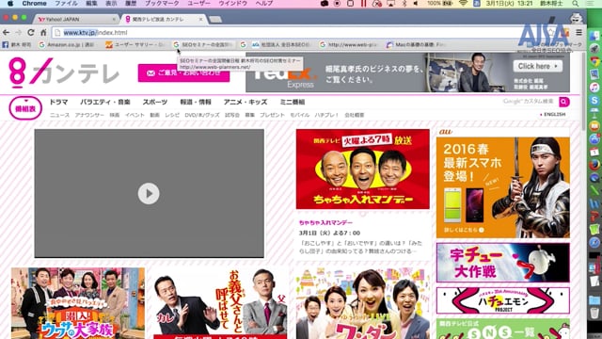Click the pink ご意見・お問い合わせ button
Viewport: 602px width, 339px height.
tap(184, 73)
